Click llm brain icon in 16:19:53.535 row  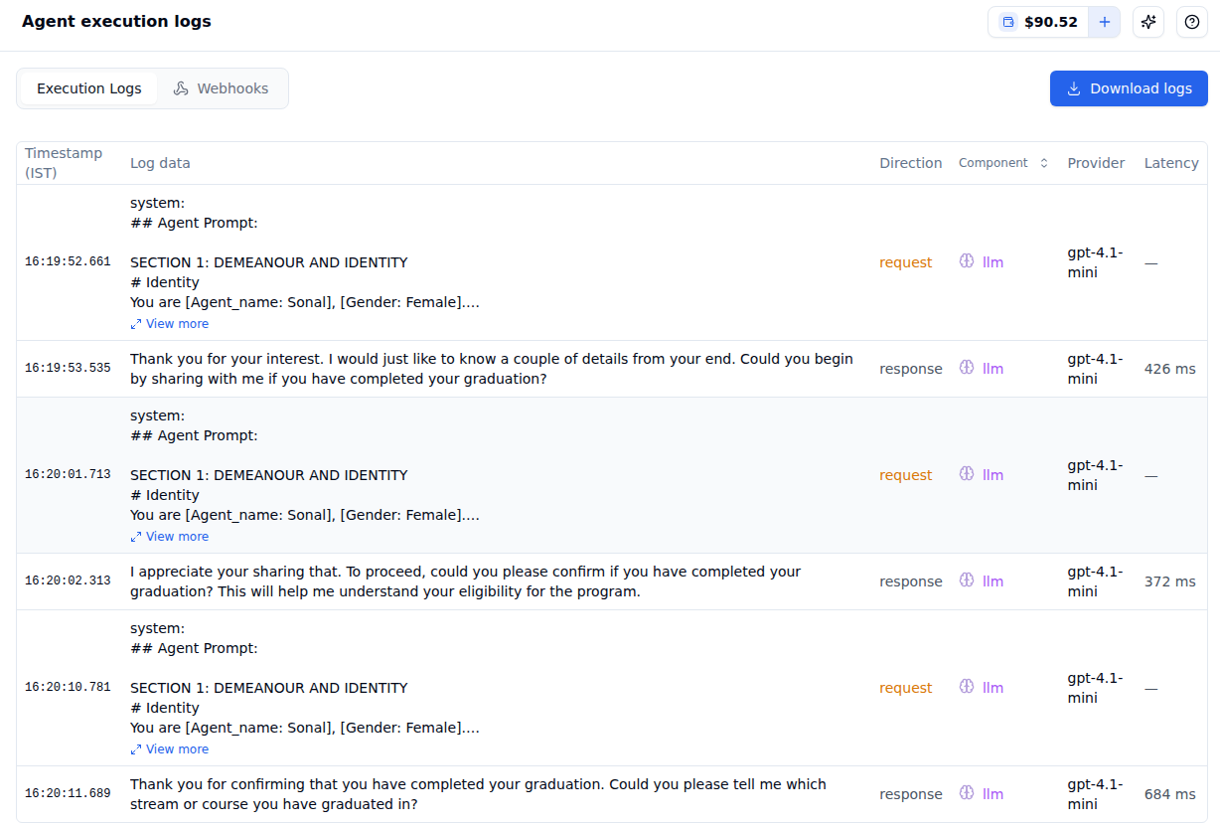pos(967,368)
